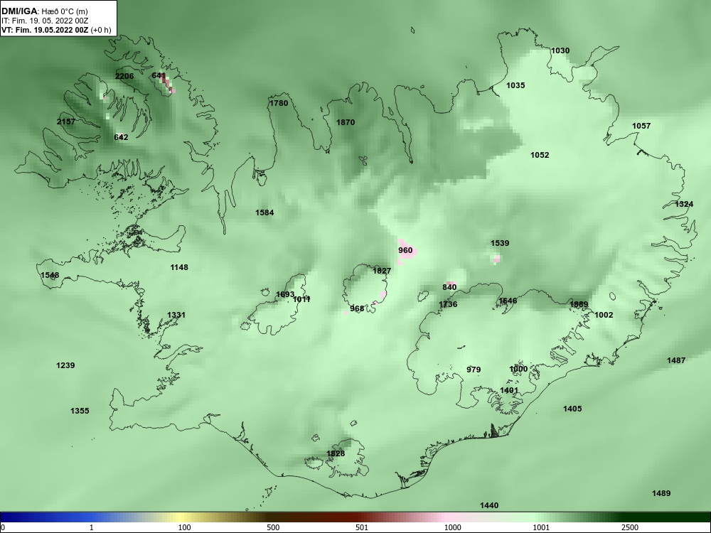This screenshot has width=711, height=533.
Task: Click the map value 968
Action: pos(357,308)
